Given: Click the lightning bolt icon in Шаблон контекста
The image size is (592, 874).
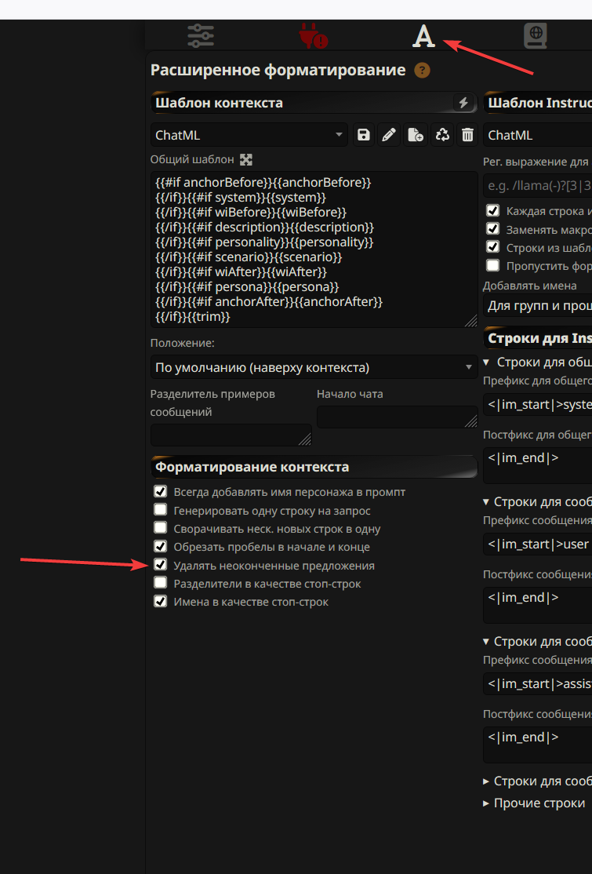Looking at the screenshot, I should [x=463, y=103].
